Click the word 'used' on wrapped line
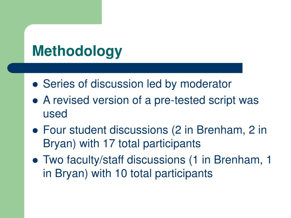 pyautogui.click(x=55, y=114)
